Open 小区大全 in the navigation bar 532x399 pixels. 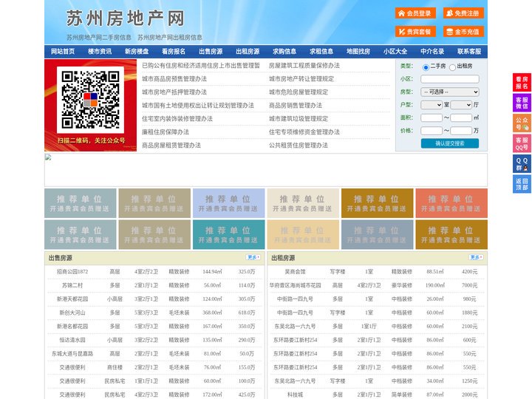[x=395, y=52]
